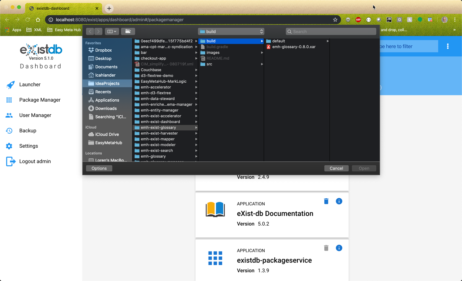Expand the emh-exist-harvester folder arrow
This screenshot has width=462, height=281.
(196, 133)
